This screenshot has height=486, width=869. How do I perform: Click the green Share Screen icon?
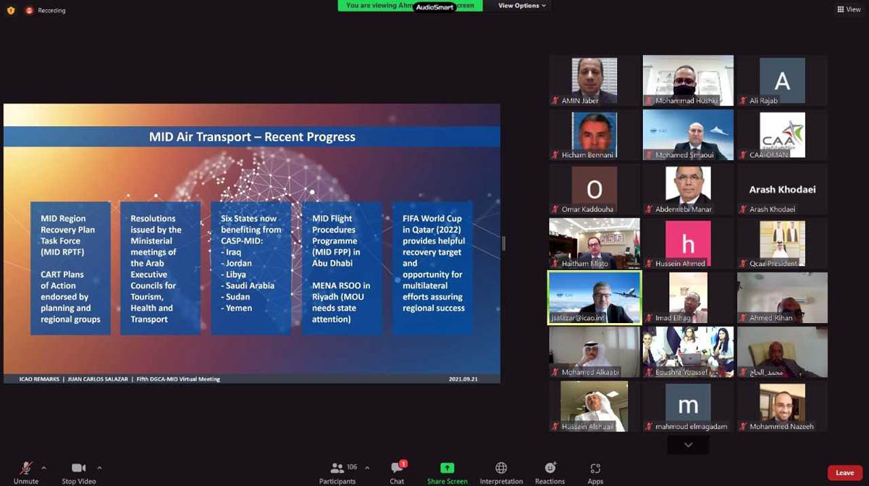447,469
